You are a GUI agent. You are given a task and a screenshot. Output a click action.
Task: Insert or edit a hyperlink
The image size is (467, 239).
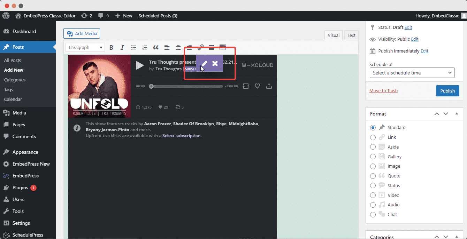(x=200, y=47)
